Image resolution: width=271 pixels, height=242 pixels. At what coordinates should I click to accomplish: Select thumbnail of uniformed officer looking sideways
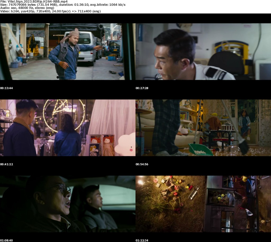[x=203, y=52]
